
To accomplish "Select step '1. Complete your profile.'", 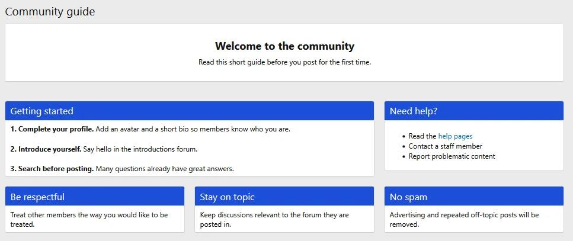I will pos(52,129).
